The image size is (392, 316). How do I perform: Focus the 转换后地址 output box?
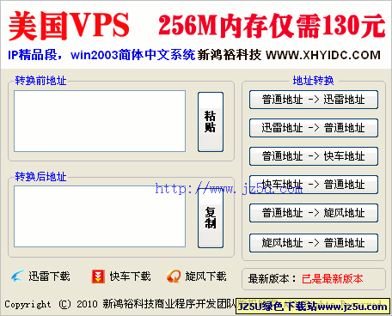pos(100,216)
